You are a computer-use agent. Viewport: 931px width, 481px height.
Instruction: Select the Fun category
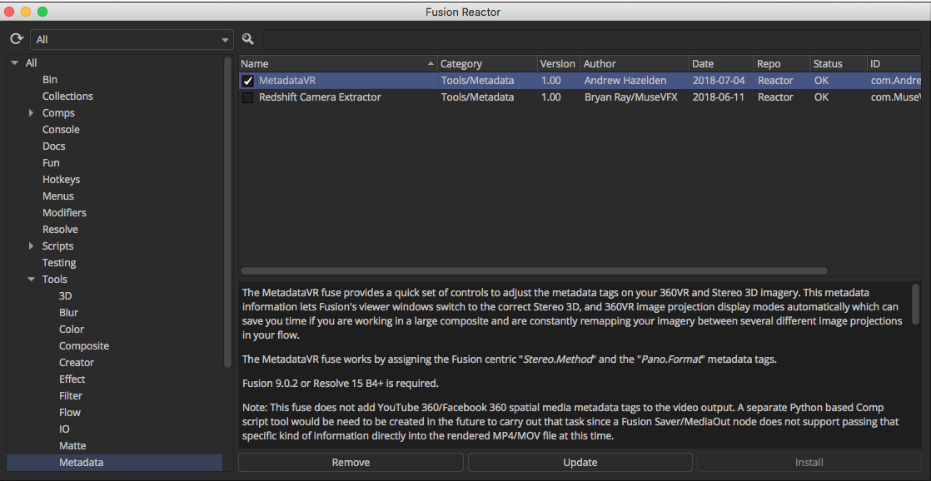(51, 162)
